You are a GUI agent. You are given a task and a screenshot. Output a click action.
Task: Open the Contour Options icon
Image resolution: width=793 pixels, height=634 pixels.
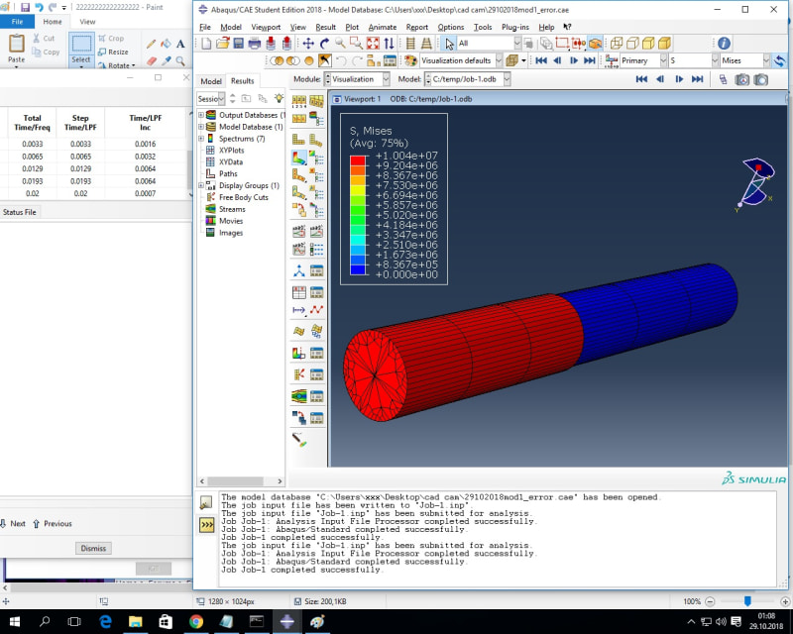tap(316, 158)
